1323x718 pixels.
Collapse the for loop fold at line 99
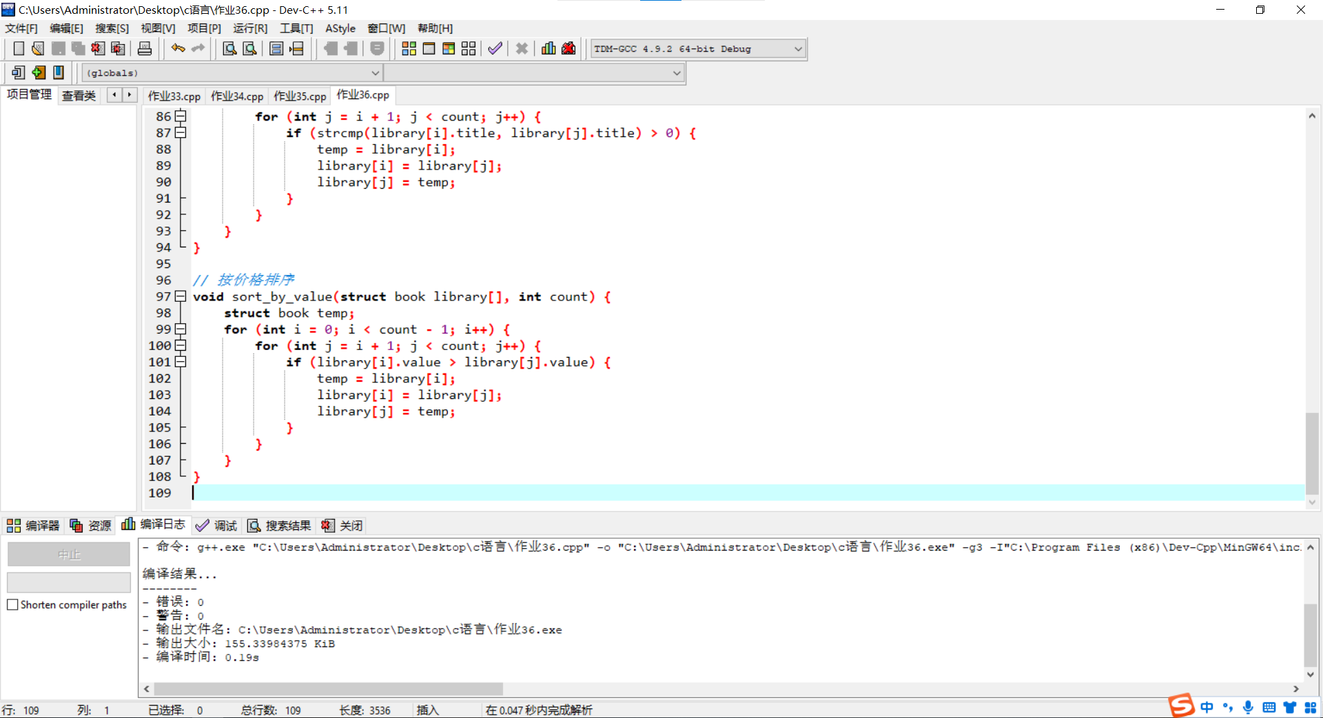(x=181, y=329)
